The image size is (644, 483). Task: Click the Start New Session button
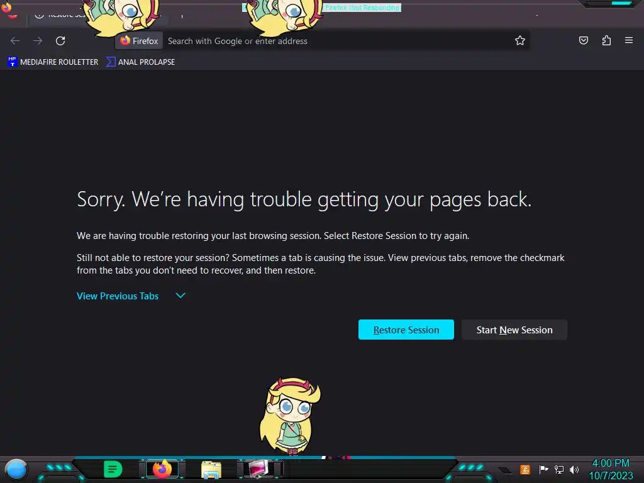[514, 330]
